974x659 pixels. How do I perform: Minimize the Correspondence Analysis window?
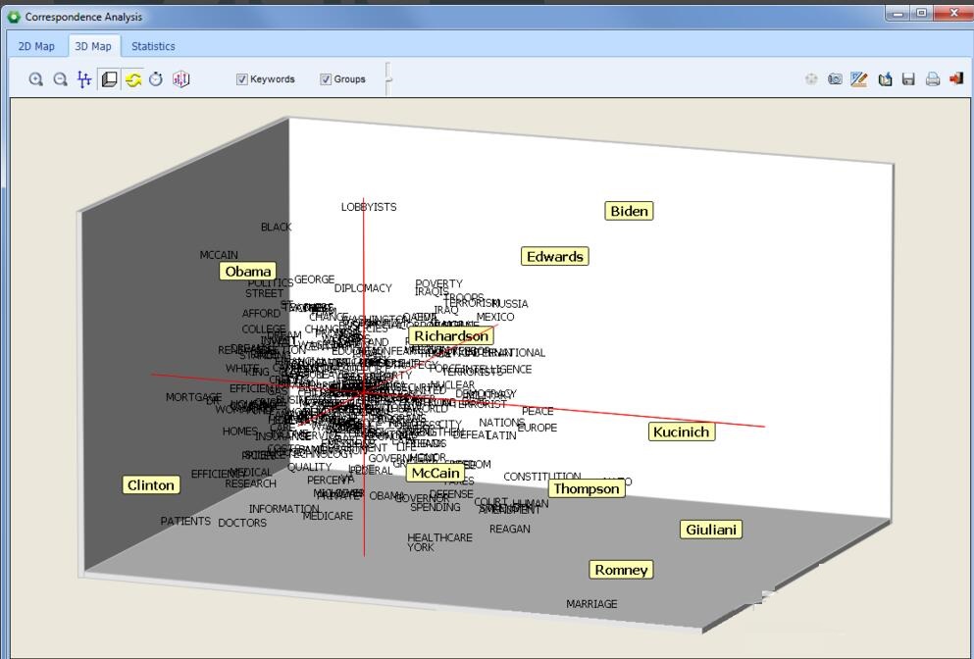click(898, 13)
